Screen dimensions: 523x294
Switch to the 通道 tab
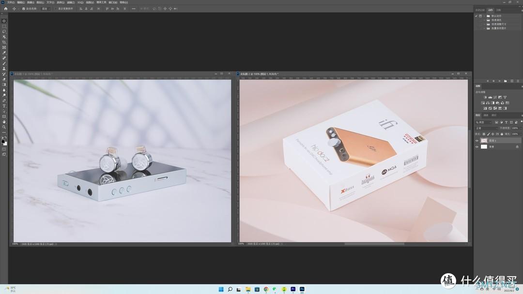(486, 115)
